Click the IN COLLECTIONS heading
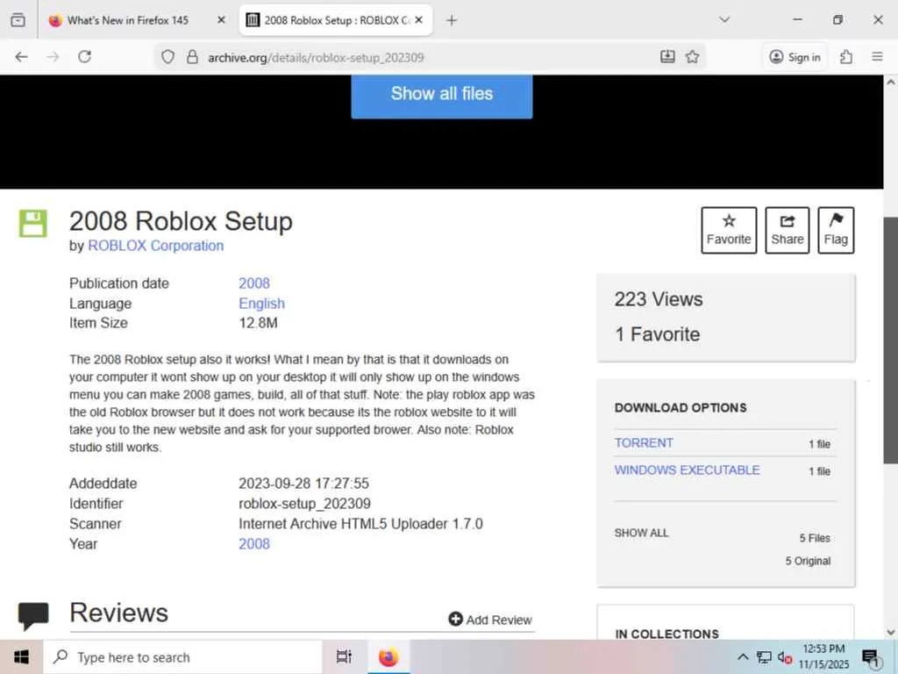This screenshot has width=898, height=674. 666,634
